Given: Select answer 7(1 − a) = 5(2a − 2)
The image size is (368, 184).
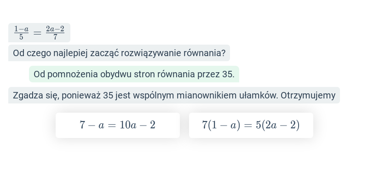Looking at the screenshot, I should (251, 125).
